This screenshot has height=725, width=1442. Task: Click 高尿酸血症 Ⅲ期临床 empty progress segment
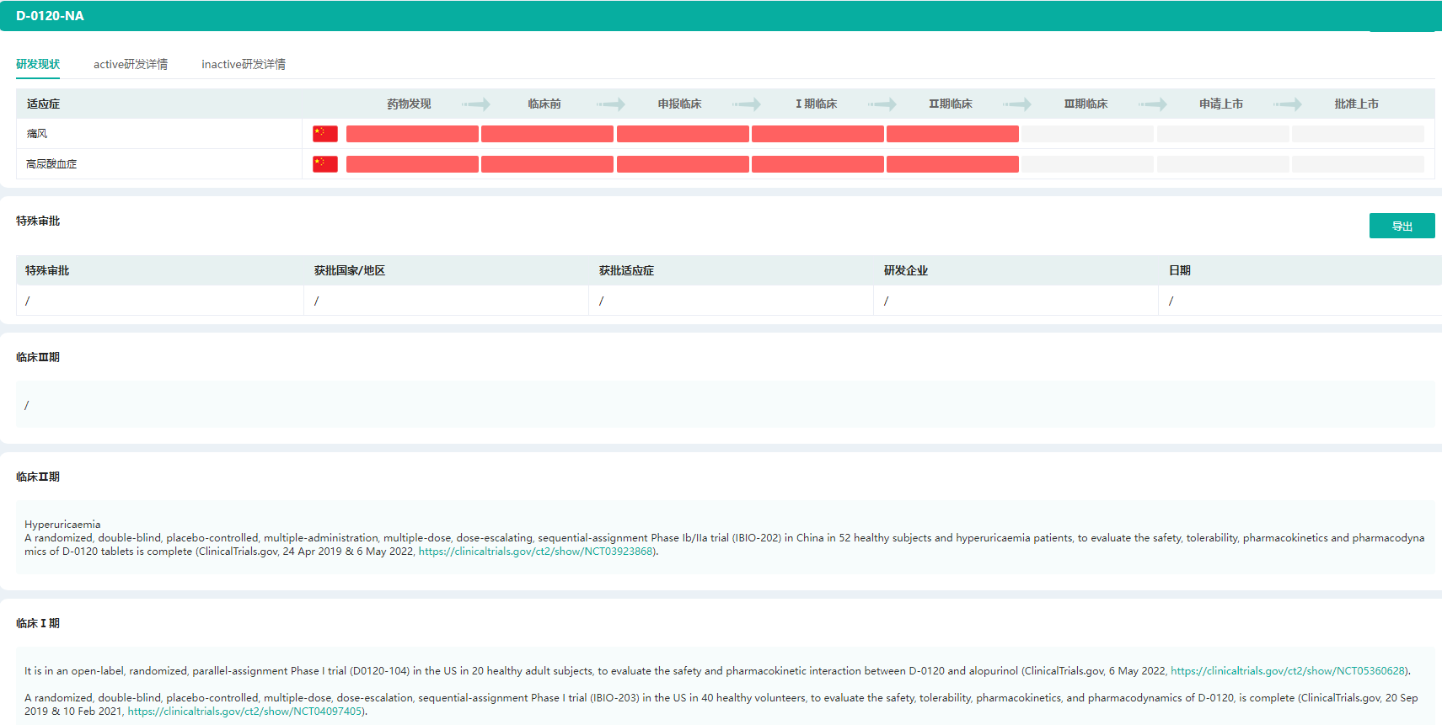1088,164
